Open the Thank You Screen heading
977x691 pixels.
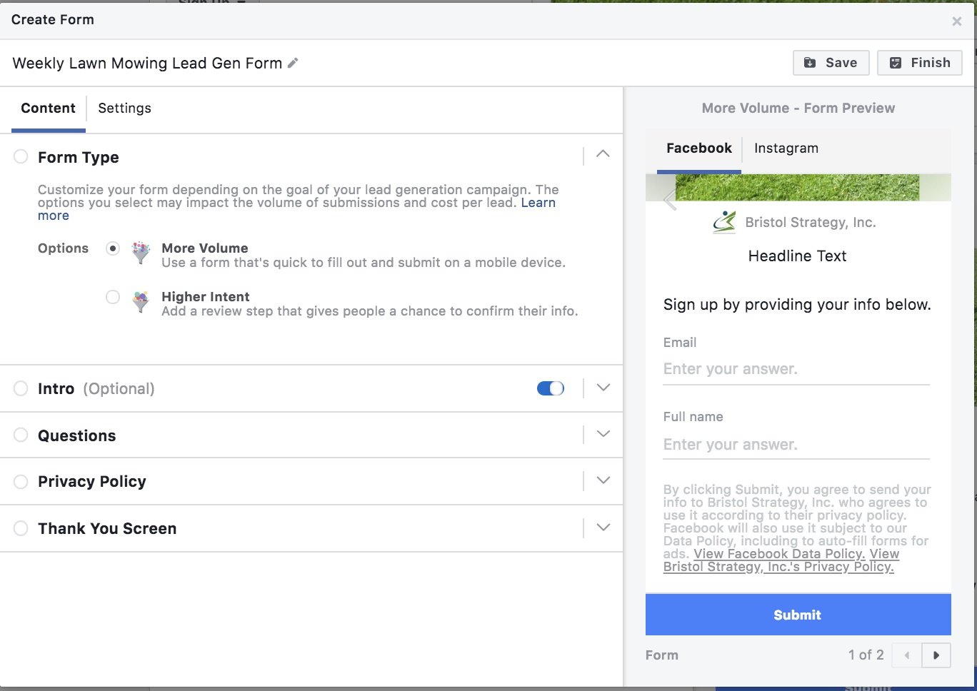107,529
